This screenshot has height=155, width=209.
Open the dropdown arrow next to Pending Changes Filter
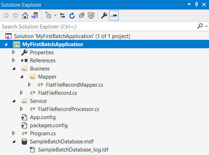pyautogui.click(x=55, y=15)
